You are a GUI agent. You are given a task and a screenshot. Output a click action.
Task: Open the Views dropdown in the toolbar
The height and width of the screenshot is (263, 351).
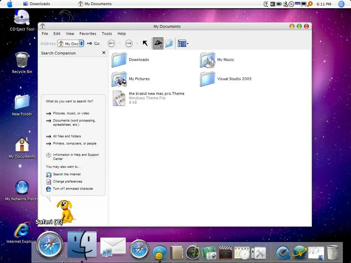tap(183, 43)
